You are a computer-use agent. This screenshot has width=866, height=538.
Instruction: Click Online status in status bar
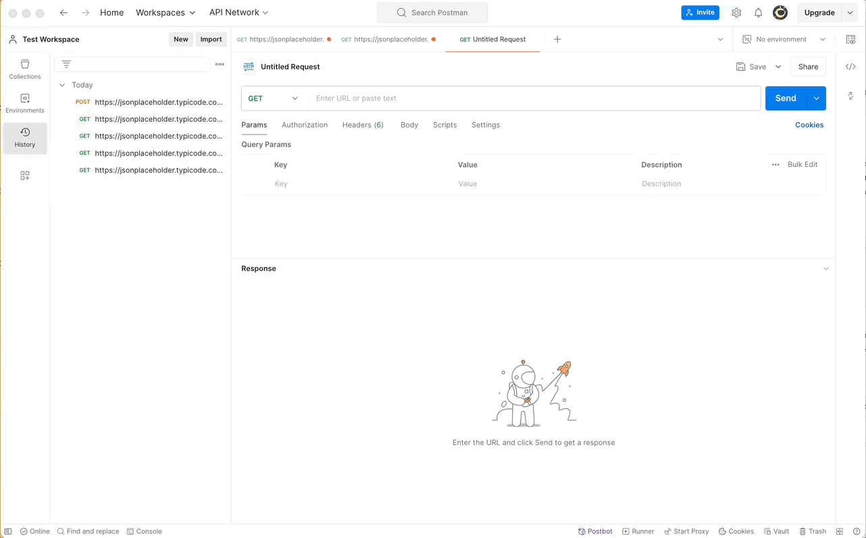click(x=35, y=531)
